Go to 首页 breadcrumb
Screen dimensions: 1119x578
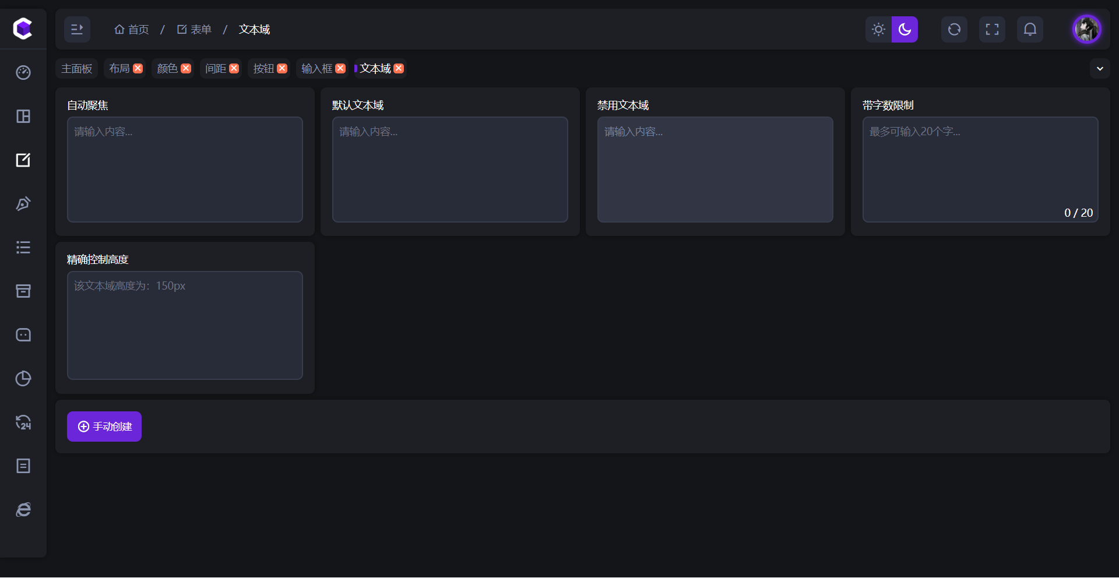(132, 29)
